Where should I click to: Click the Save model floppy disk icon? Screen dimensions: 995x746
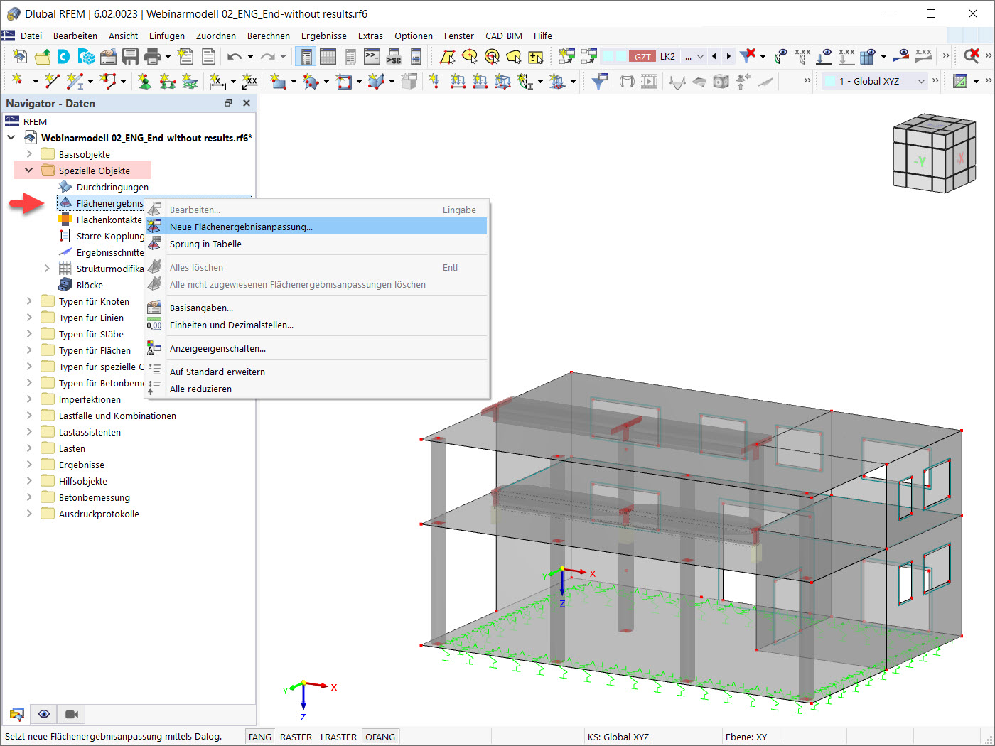pos(130,57)
